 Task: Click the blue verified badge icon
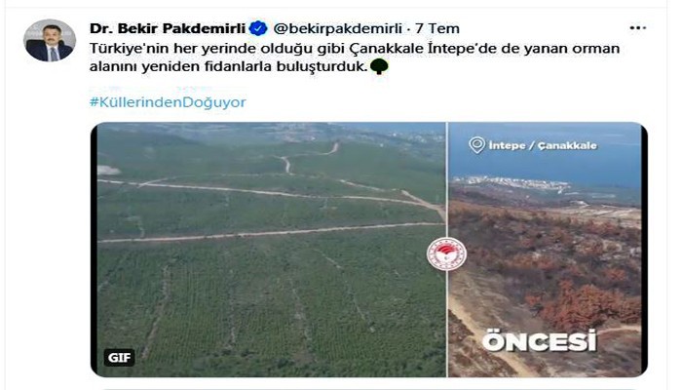pos(258,28)
